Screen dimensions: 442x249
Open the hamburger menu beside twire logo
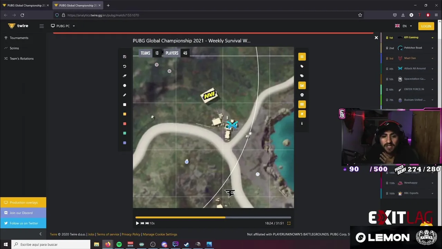pyautogui.click(x=41, y=26)
